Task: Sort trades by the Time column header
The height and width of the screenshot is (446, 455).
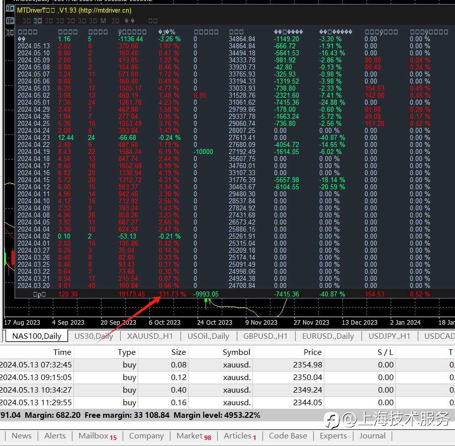Action: pyautogui.click(x=62, y=352)
